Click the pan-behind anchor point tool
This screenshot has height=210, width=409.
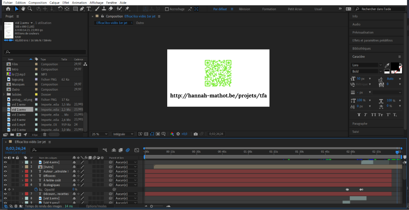click(x=67, y=9)
